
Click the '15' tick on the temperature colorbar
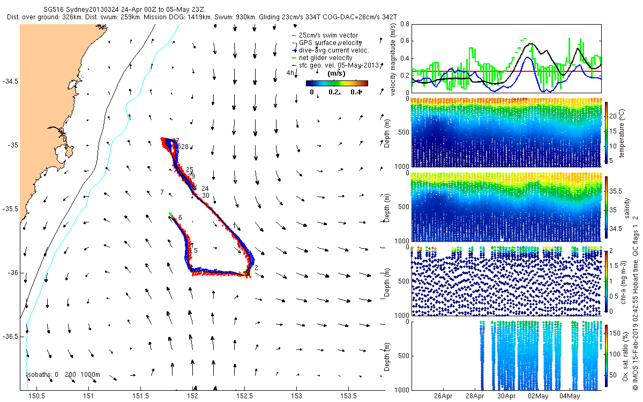[614, 131]
